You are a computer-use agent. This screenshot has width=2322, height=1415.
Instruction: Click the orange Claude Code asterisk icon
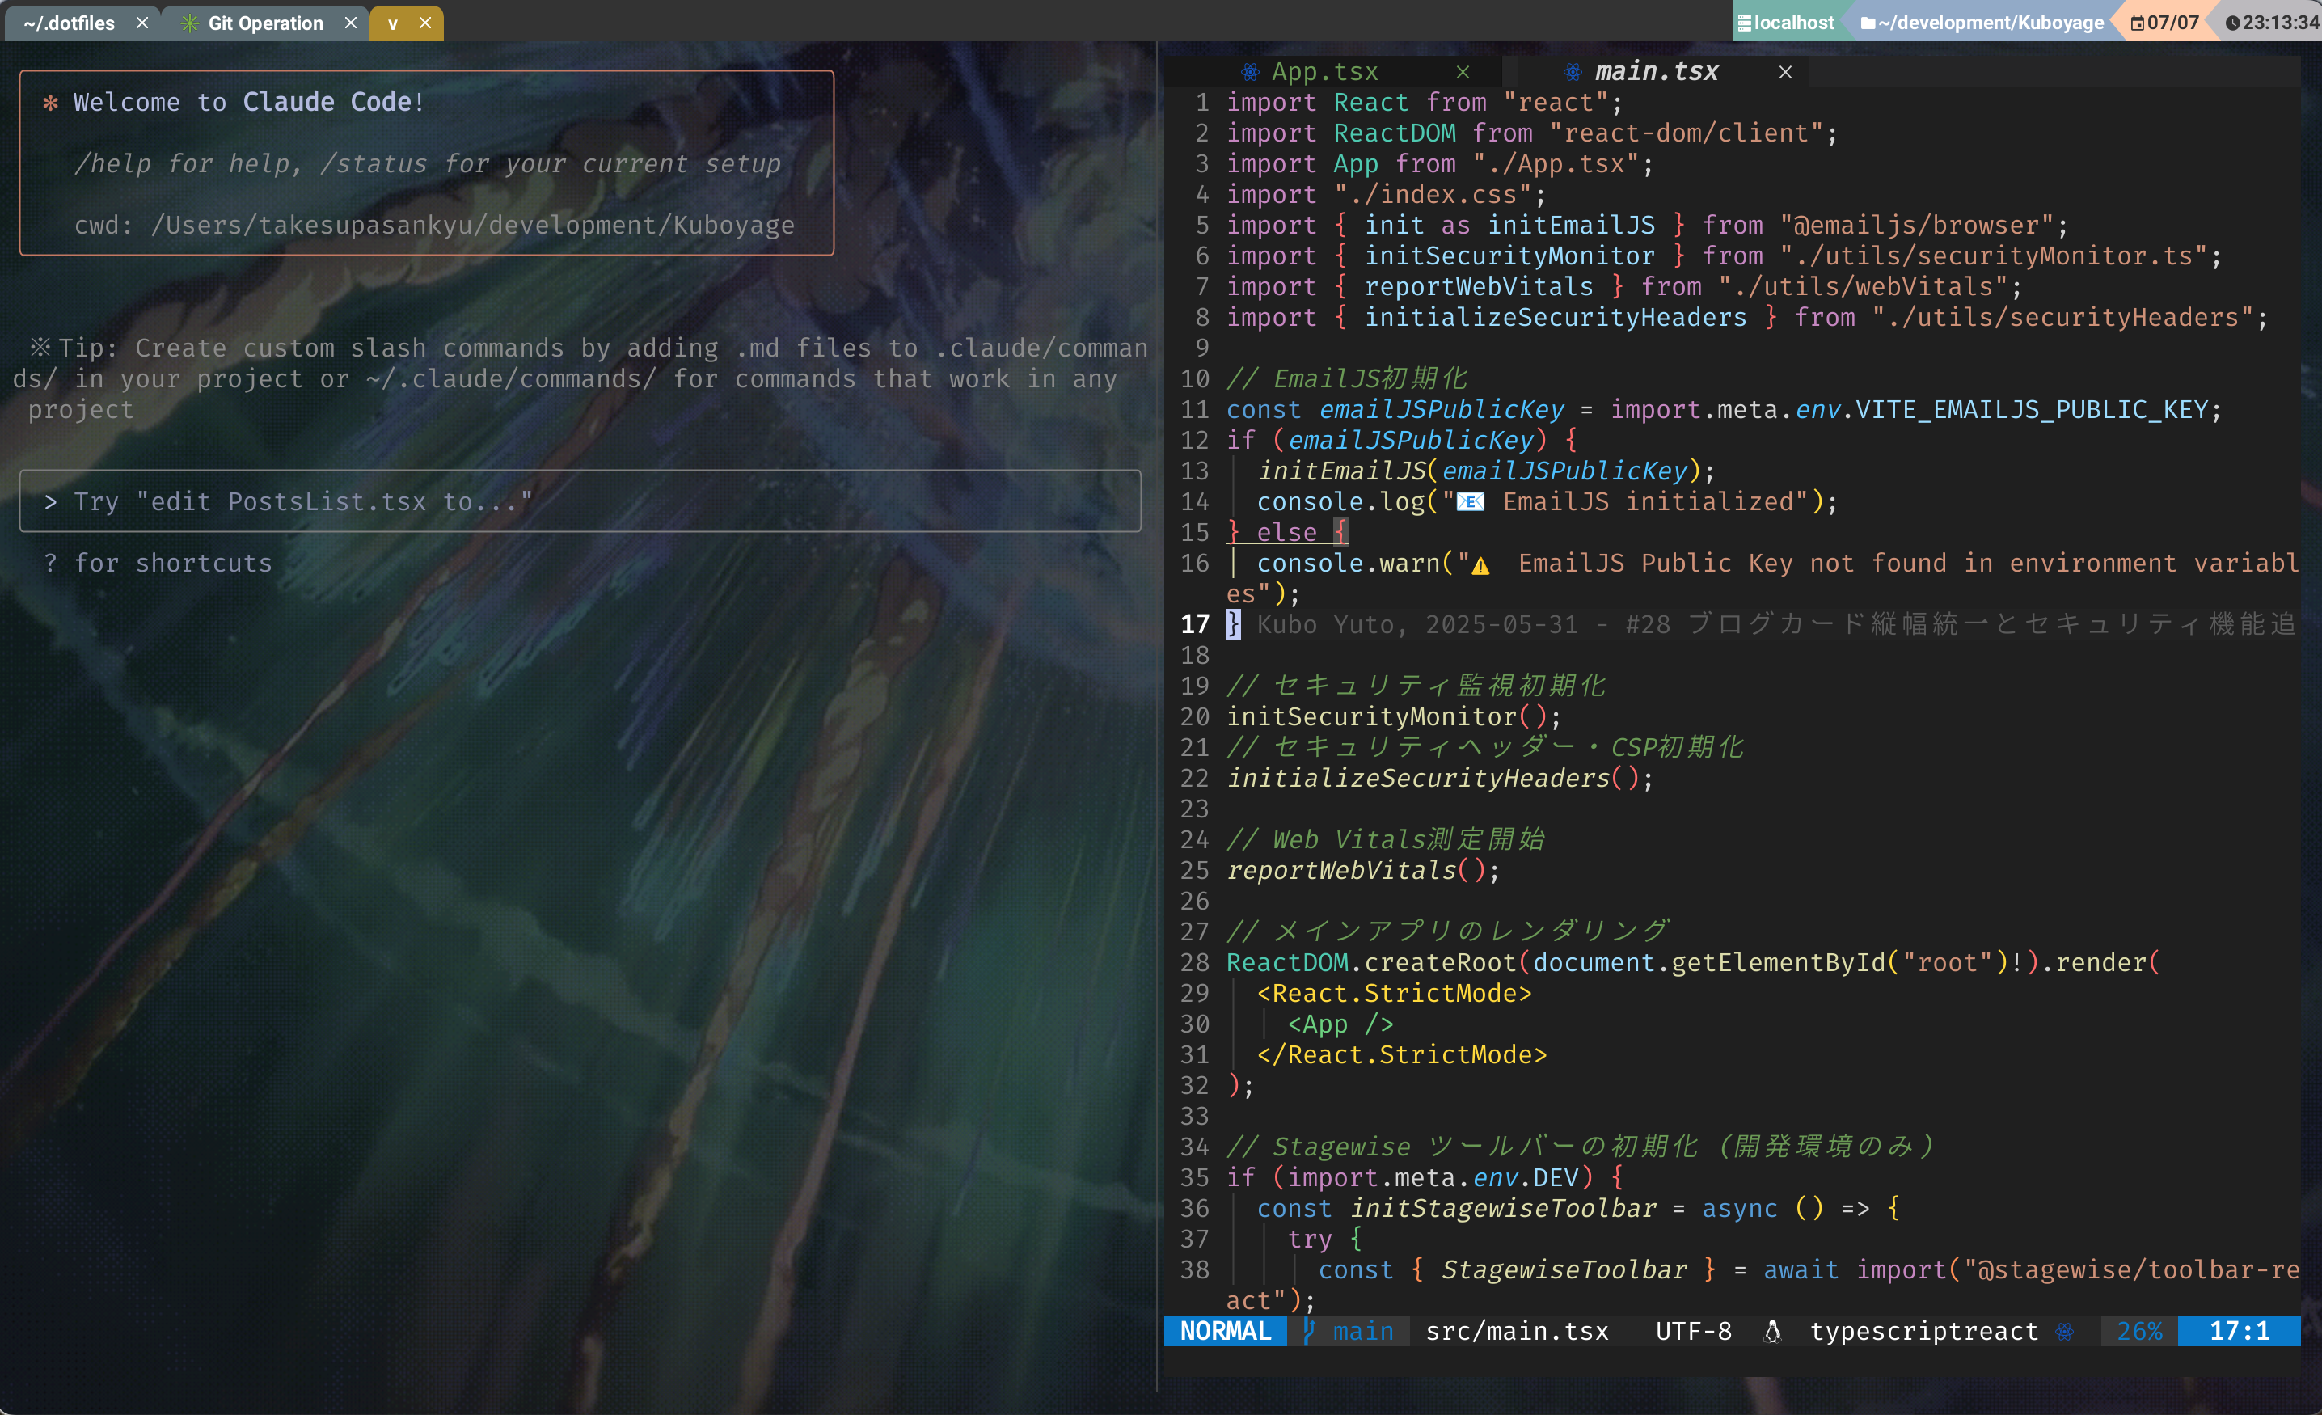pyautogui.click(x=51, y=103)
